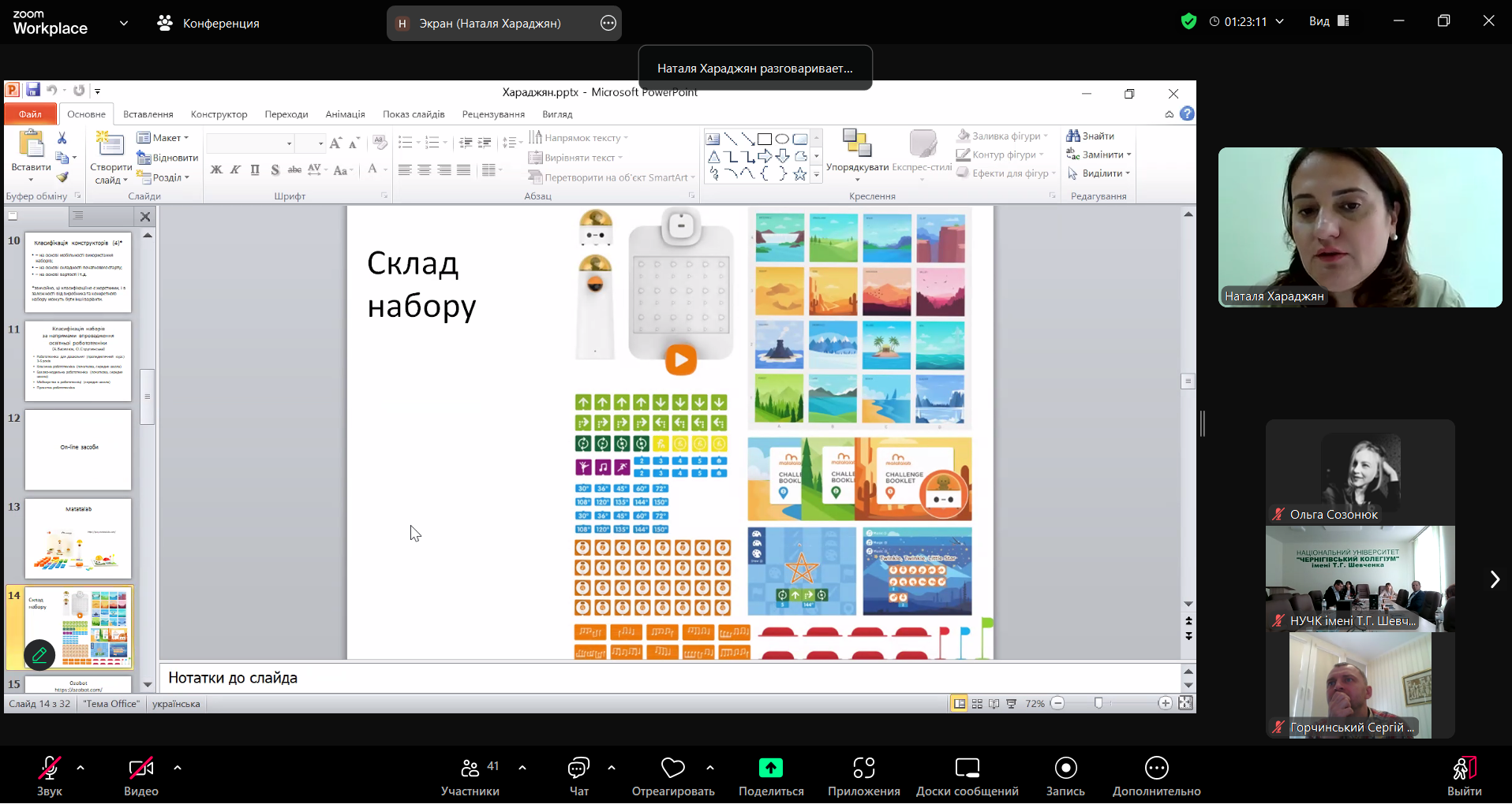Open the More options icon
This screenshot has width=1512, height=804.
[x=1156, y=769]
